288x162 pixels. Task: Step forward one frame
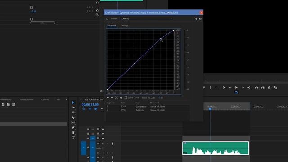243,88
